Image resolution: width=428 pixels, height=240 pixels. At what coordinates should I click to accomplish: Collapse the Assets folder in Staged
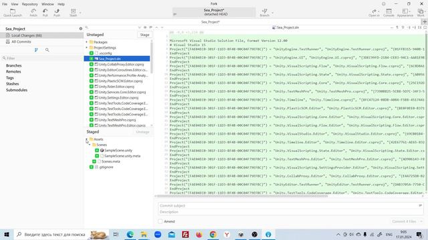click(x=87, y=139)
